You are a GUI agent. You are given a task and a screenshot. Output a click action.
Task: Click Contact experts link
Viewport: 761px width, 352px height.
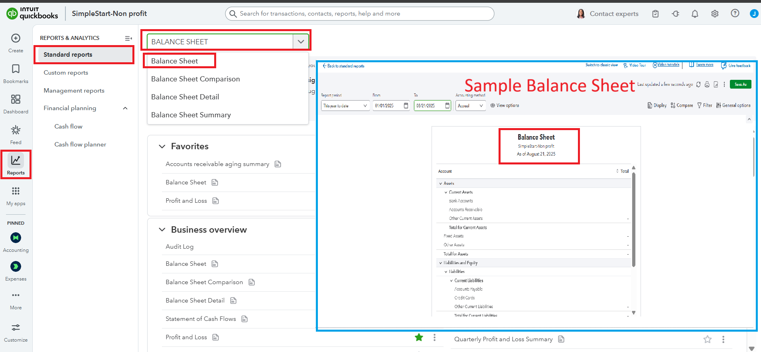tap(614, 14)
